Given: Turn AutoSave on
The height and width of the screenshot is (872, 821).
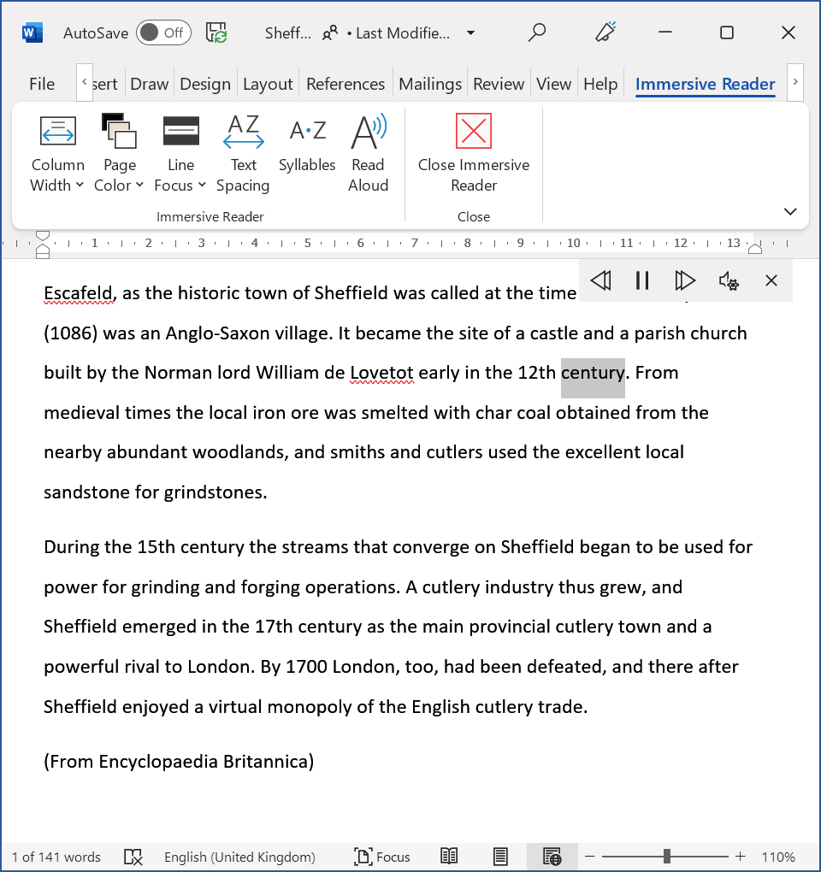Looking at the screenshot, I should [x=163, y=32].
